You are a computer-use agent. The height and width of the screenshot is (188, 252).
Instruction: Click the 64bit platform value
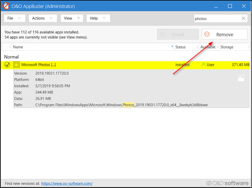39,80
